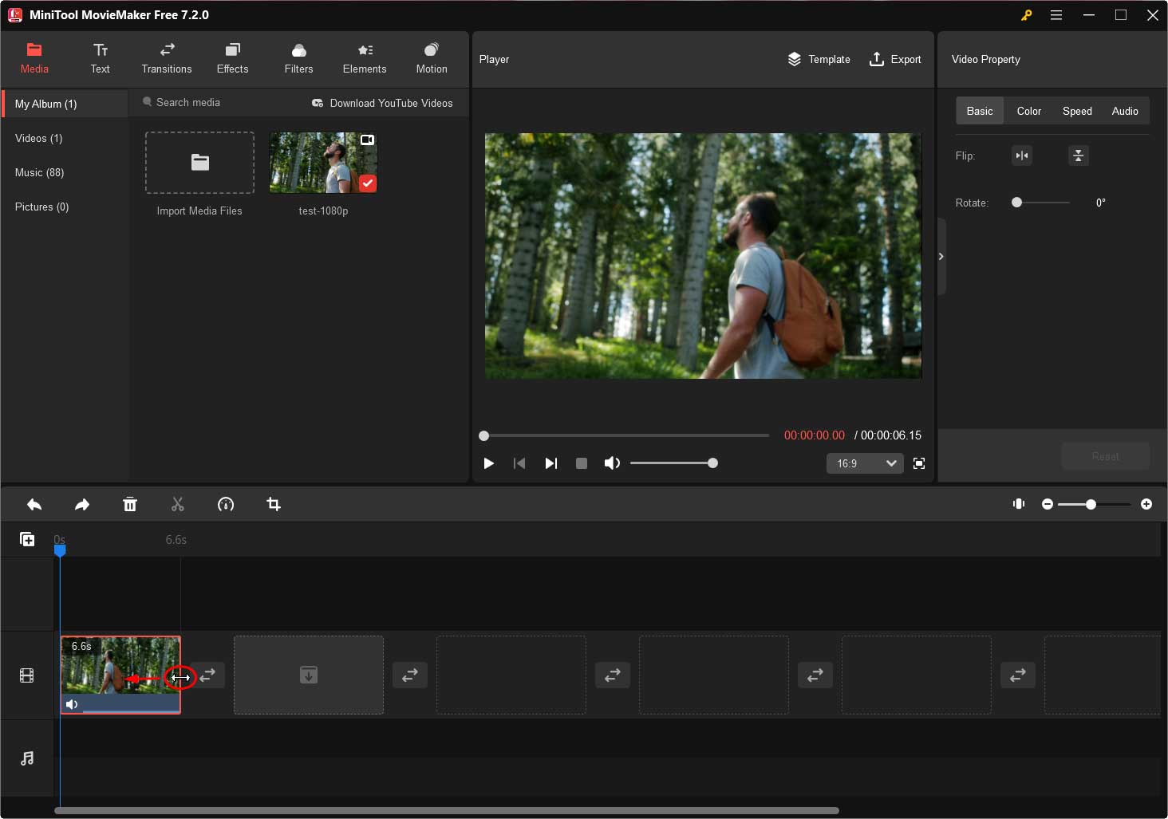Switch to the Basic property tab
Image resolution: width=1168 pixels, height=819 pixels.
pyautogui.click(x=980, y=111)
